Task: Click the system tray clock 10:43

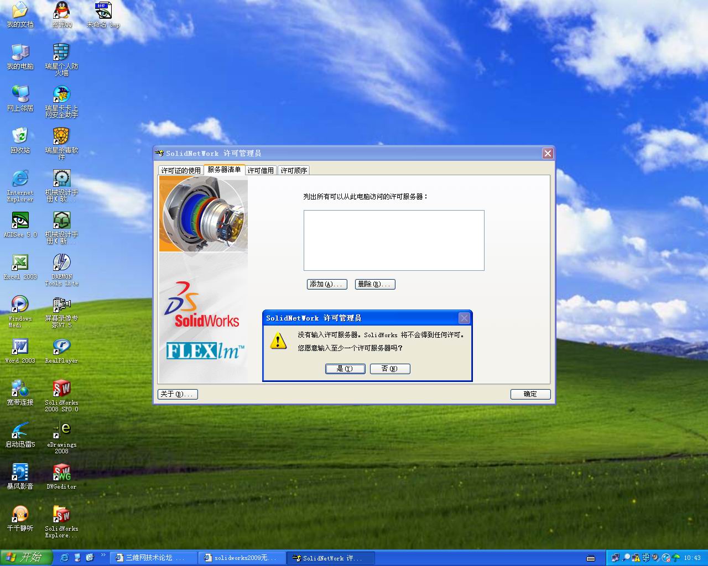Action: click(x=693, y=558)
